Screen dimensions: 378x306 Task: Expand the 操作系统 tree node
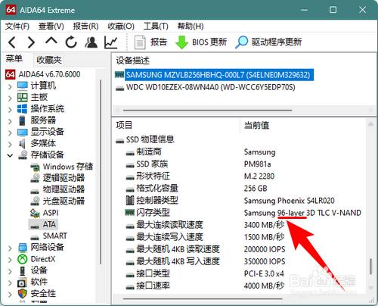[10, 110]
